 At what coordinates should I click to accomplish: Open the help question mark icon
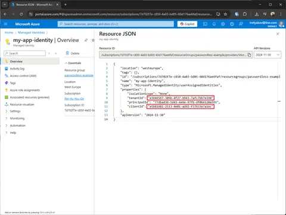[232, 24]
